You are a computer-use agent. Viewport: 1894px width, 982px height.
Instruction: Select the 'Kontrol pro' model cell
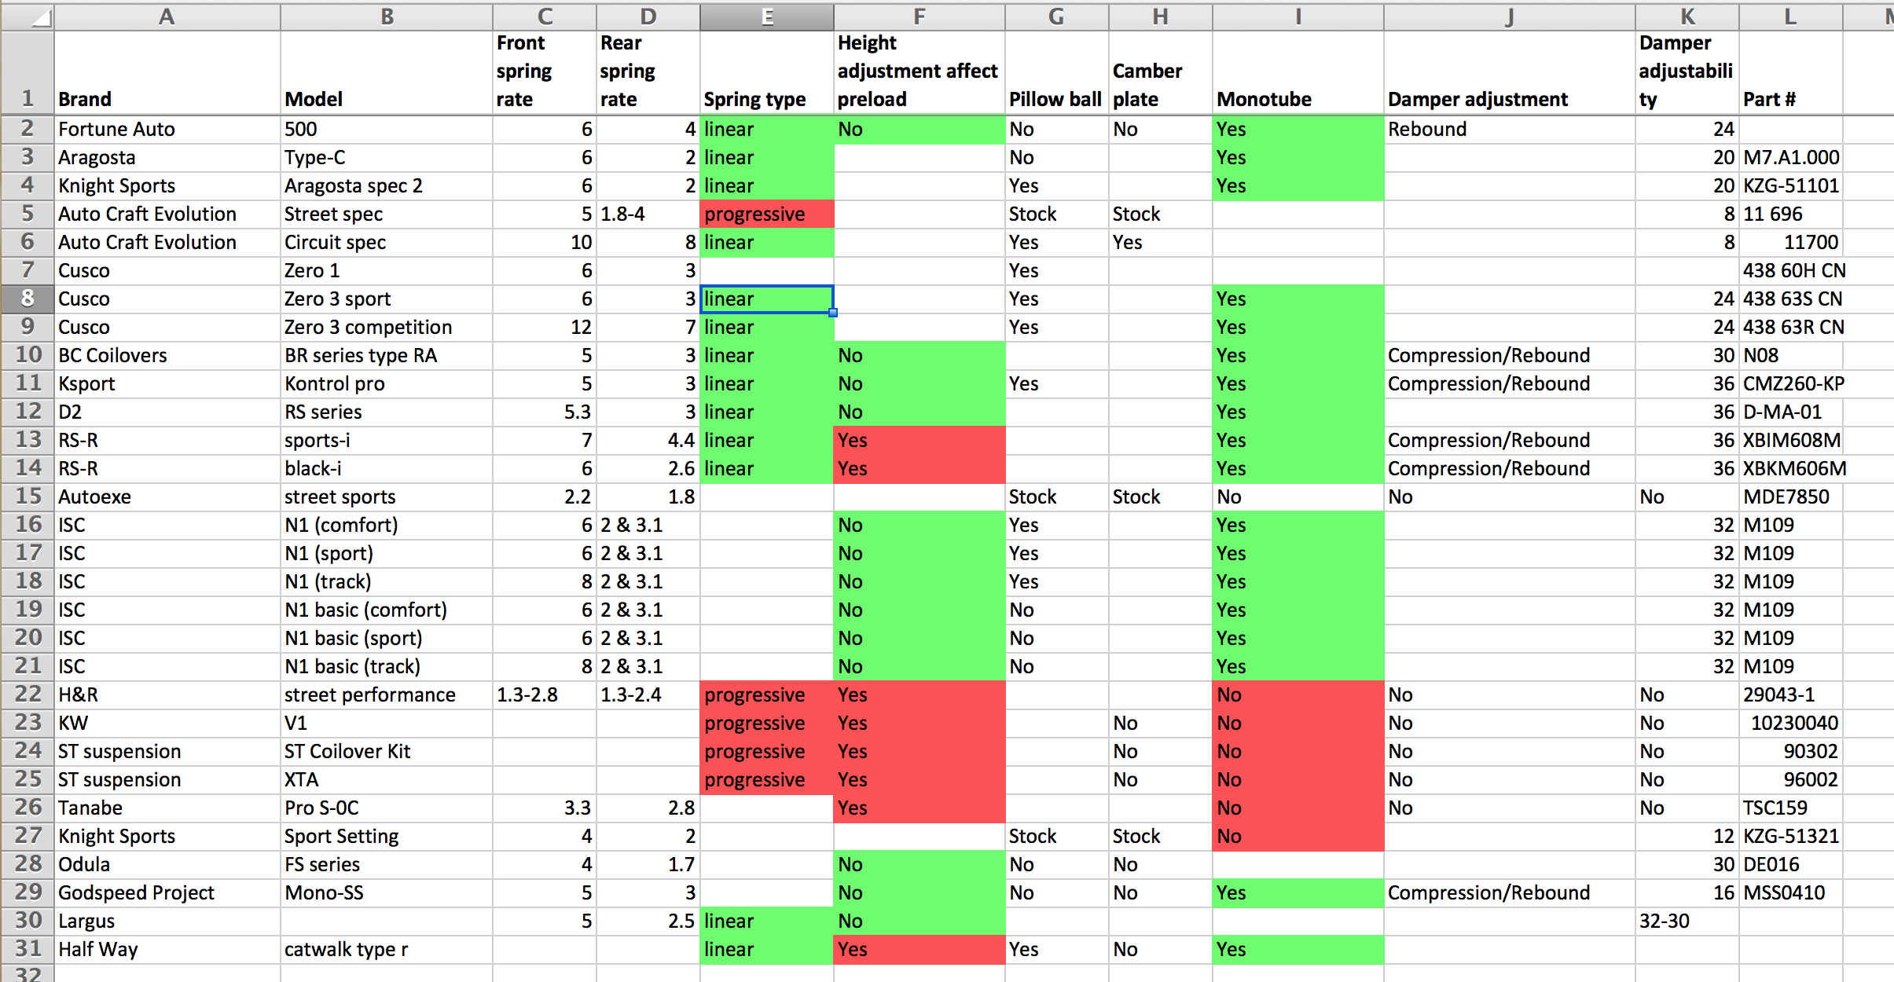click(x=387, y=383)
